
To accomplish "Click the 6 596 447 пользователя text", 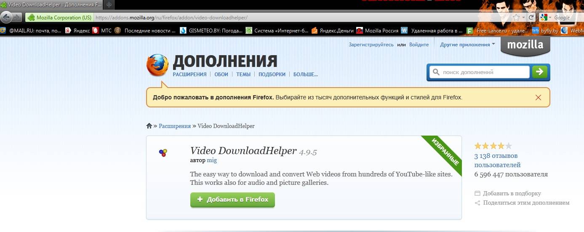I will tap(511, 174).
